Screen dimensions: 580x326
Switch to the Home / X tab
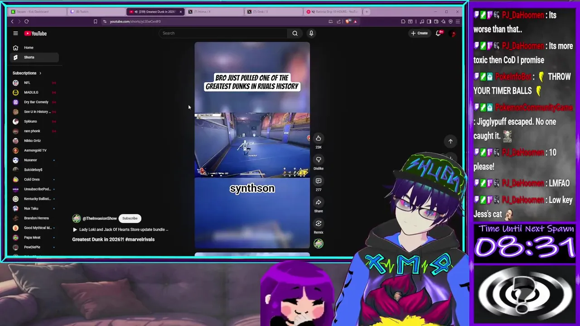[x=215, y=11]
